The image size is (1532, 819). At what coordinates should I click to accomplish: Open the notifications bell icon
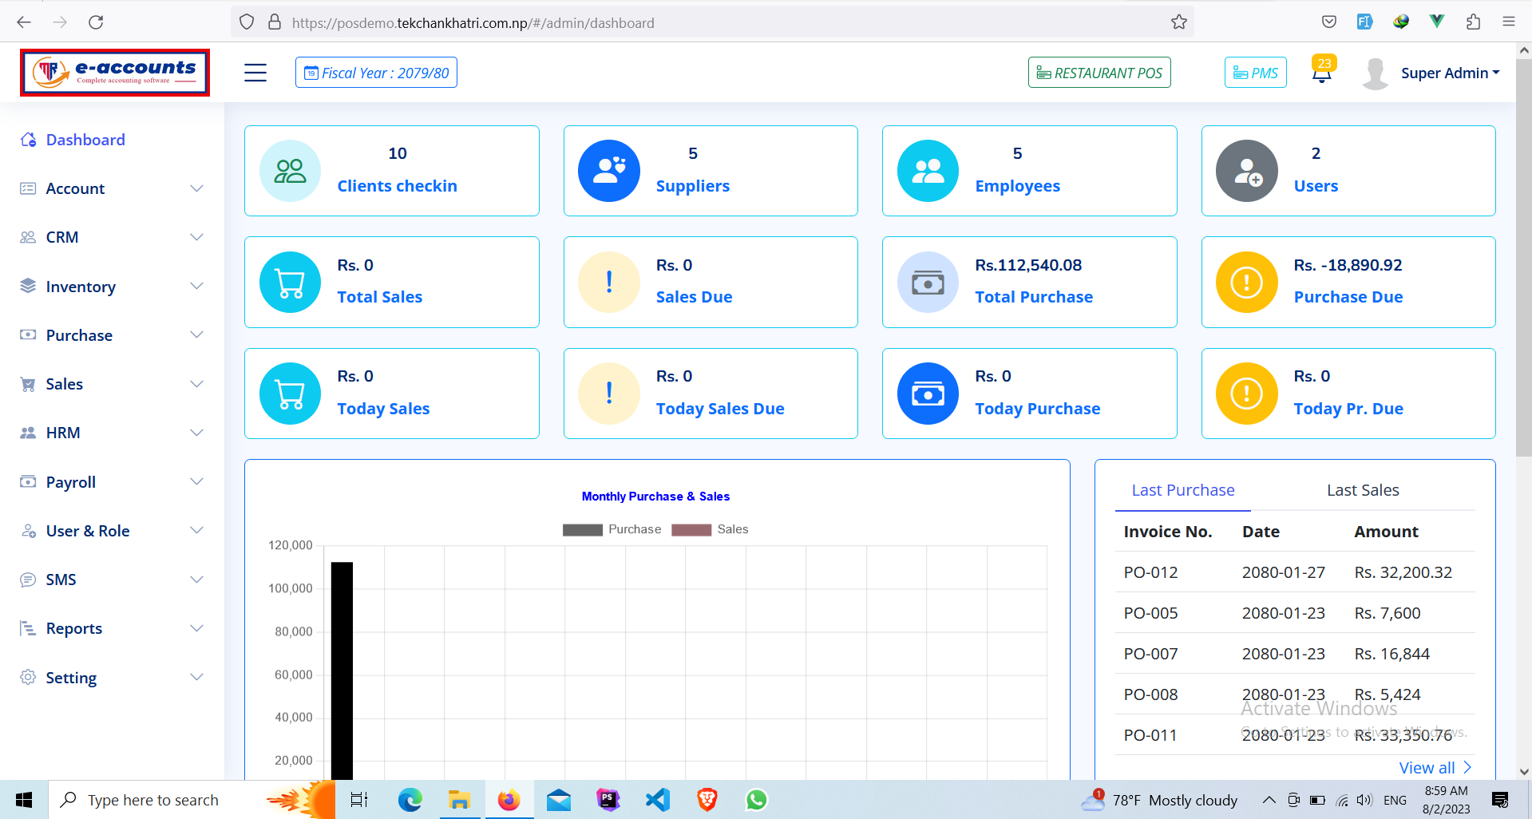(1322, 73)
